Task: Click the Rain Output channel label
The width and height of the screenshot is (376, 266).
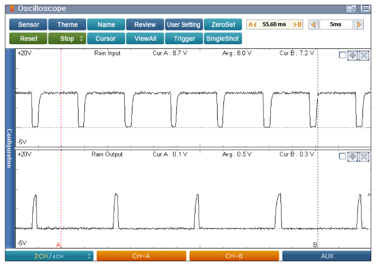Action: point(107,154)
